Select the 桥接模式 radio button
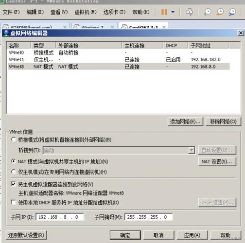The width and height of the screenshot is (245, 243). (x=14, y=139)
